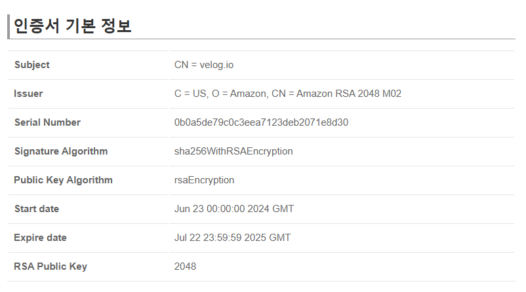The width and height of the screenshot is (526, 292).
Task: Click the sha256WithRSAEncryption value
Action: pyautogui.click(x=233, y=151)
